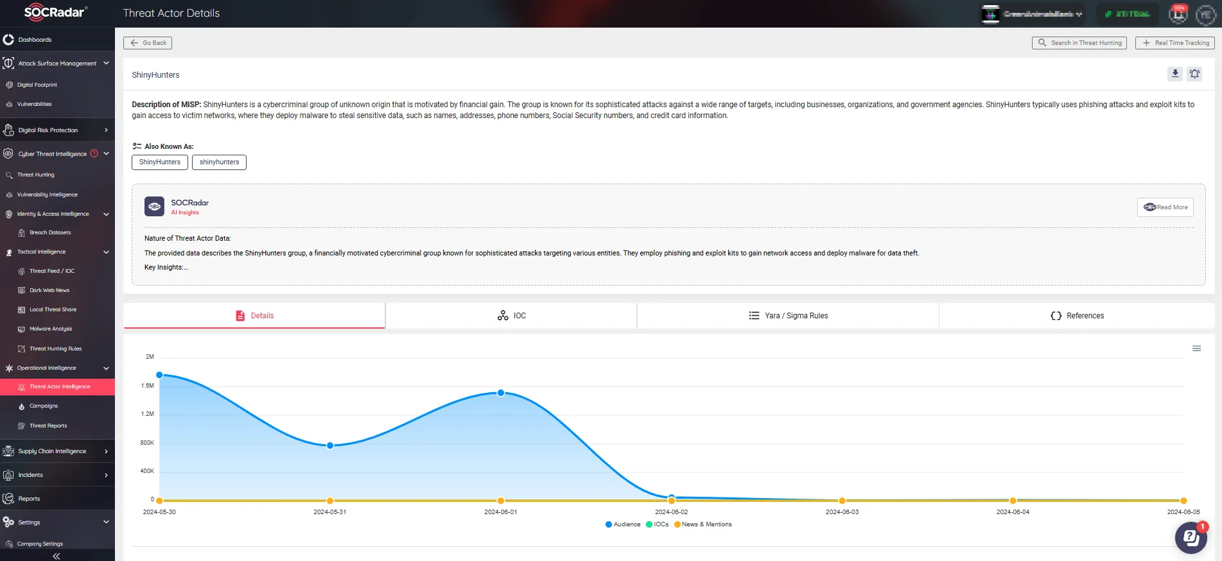Click the Threat Reports icon
This screenshot has height=561, width=1222.
coord(21,426)
